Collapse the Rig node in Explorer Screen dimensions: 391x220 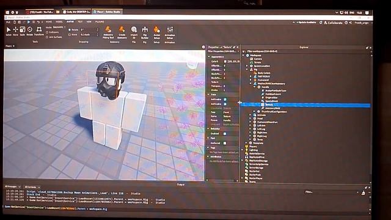[247, 70]
